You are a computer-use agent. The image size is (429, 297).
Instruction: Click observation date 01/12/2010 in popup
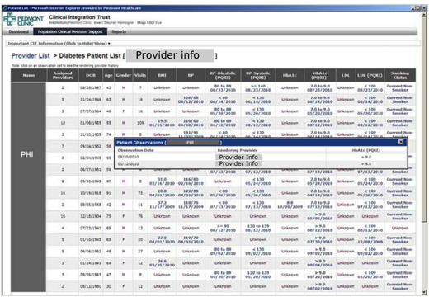tap(128, 164)
